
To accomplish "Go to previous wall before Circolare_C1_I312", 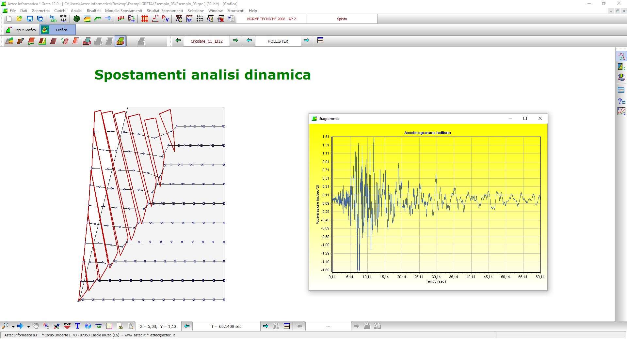I will pos(178,41).
